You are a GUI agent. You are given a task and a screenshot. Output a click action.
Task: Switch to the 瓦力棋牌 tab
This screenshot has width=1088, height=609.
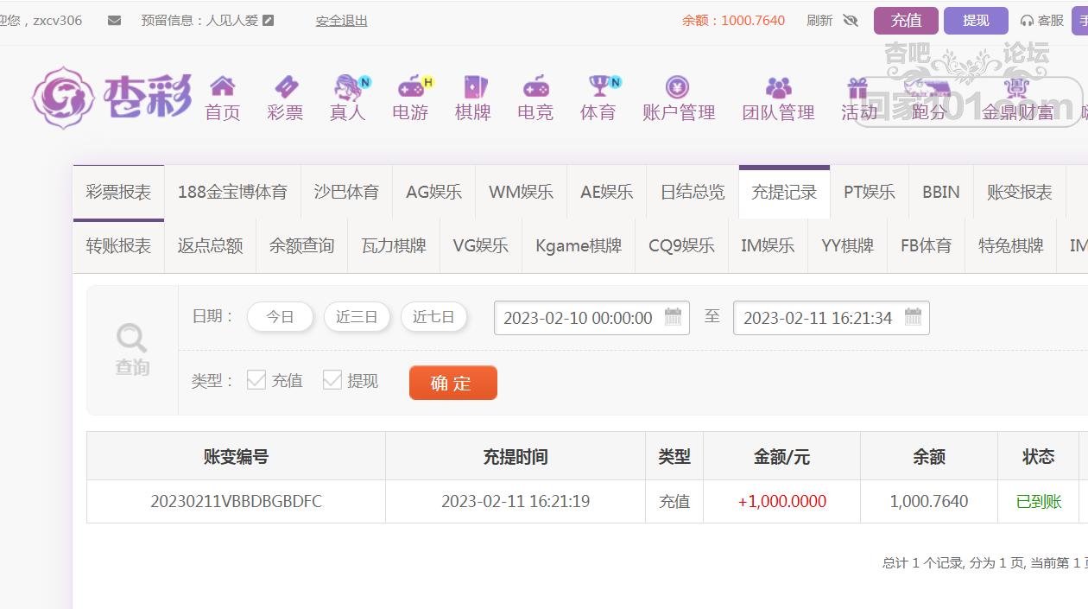[x=394, y=246]
